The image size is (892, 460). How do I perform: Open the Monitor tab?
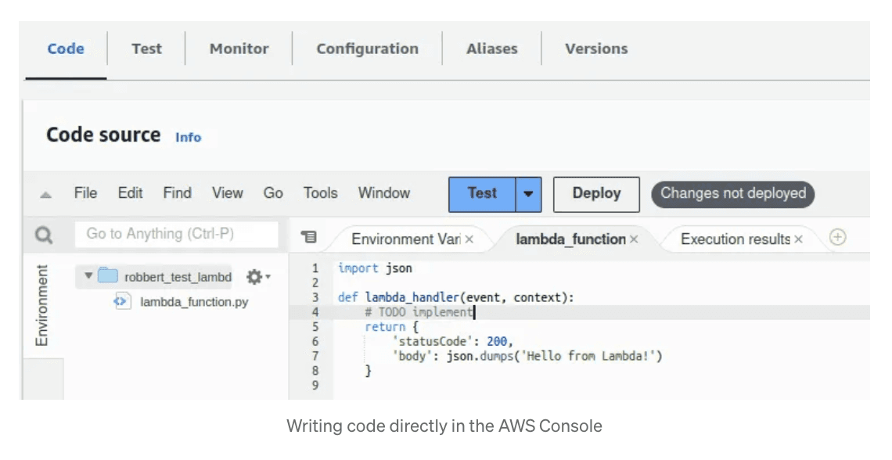[x=239, y=49]
